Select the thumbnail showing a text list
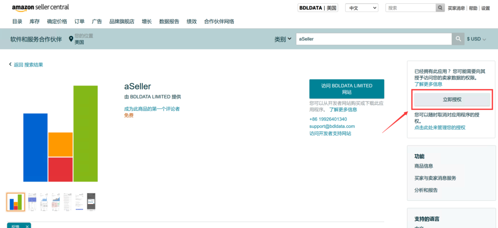 [x=67, y=202]
